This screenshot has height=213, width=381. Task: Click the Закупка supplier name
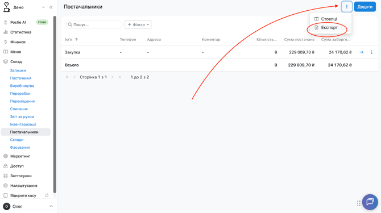pyautogui.click(x=72, y=52)
